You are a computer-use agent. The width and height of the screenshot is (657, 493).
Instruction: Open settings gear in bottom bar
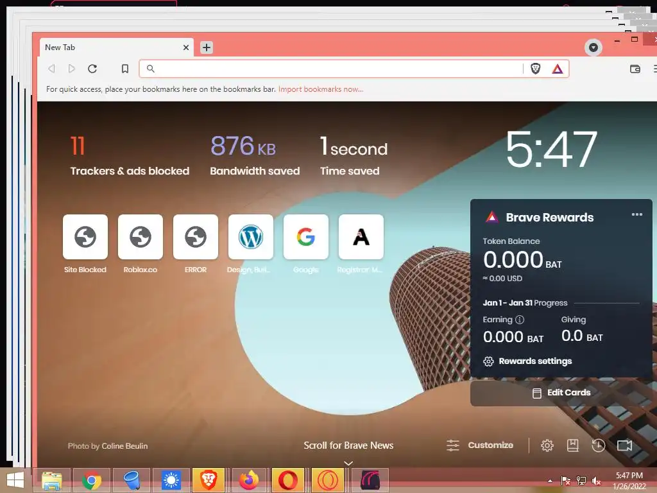pyautogui.click(x=547, y=445)
